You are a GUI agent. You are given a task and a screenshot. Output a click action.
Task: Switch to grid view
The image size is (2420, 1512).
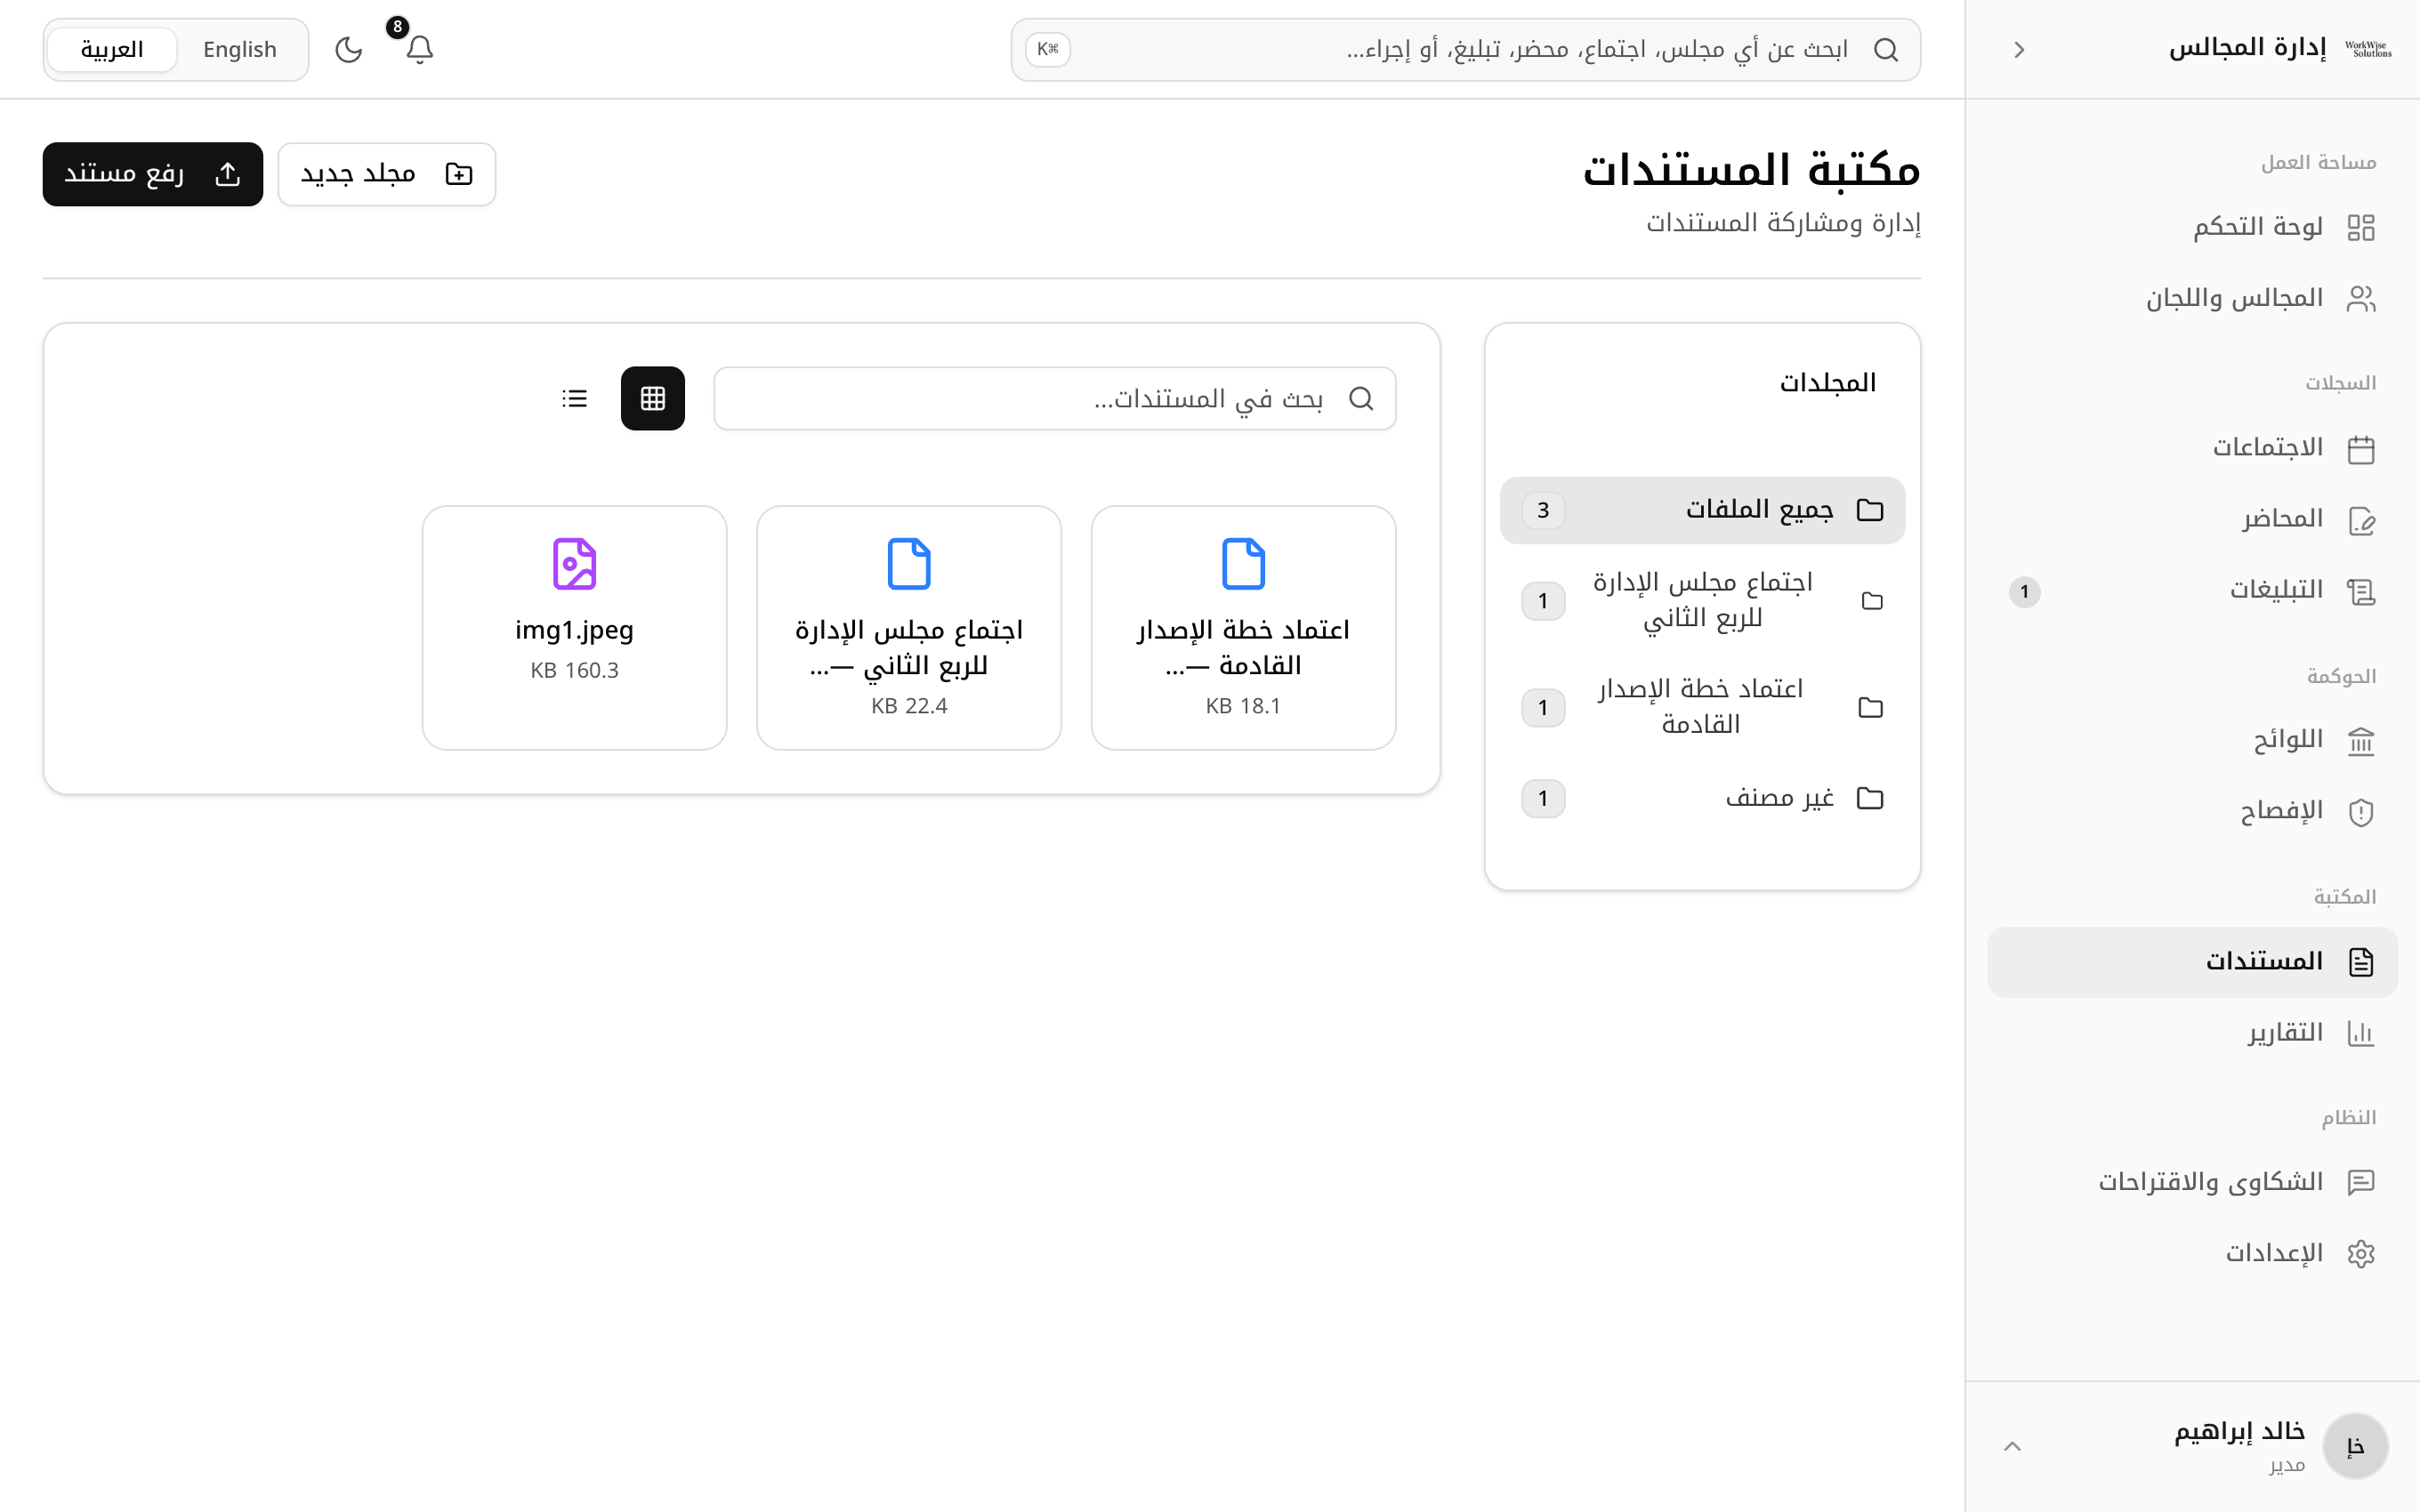tap(653, 398)
